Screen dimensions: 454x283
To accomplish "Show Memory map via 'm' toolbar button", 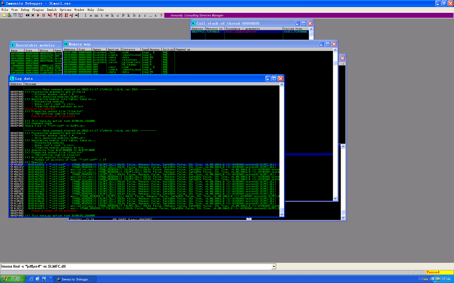I will click(x=96, y=15).
